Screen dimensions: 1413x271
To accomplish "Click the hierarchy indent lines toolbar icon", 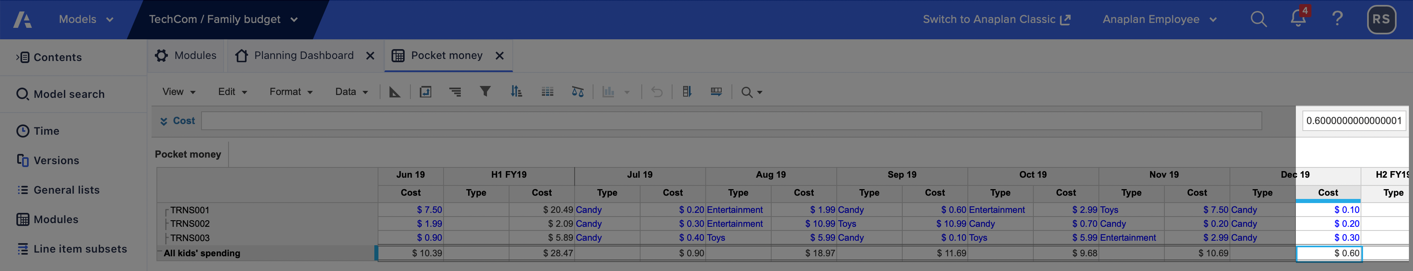I will [455, 92].
